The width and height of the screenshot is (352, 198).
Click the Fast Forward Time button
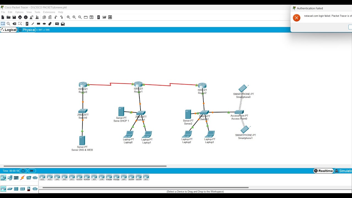(32, 171)
